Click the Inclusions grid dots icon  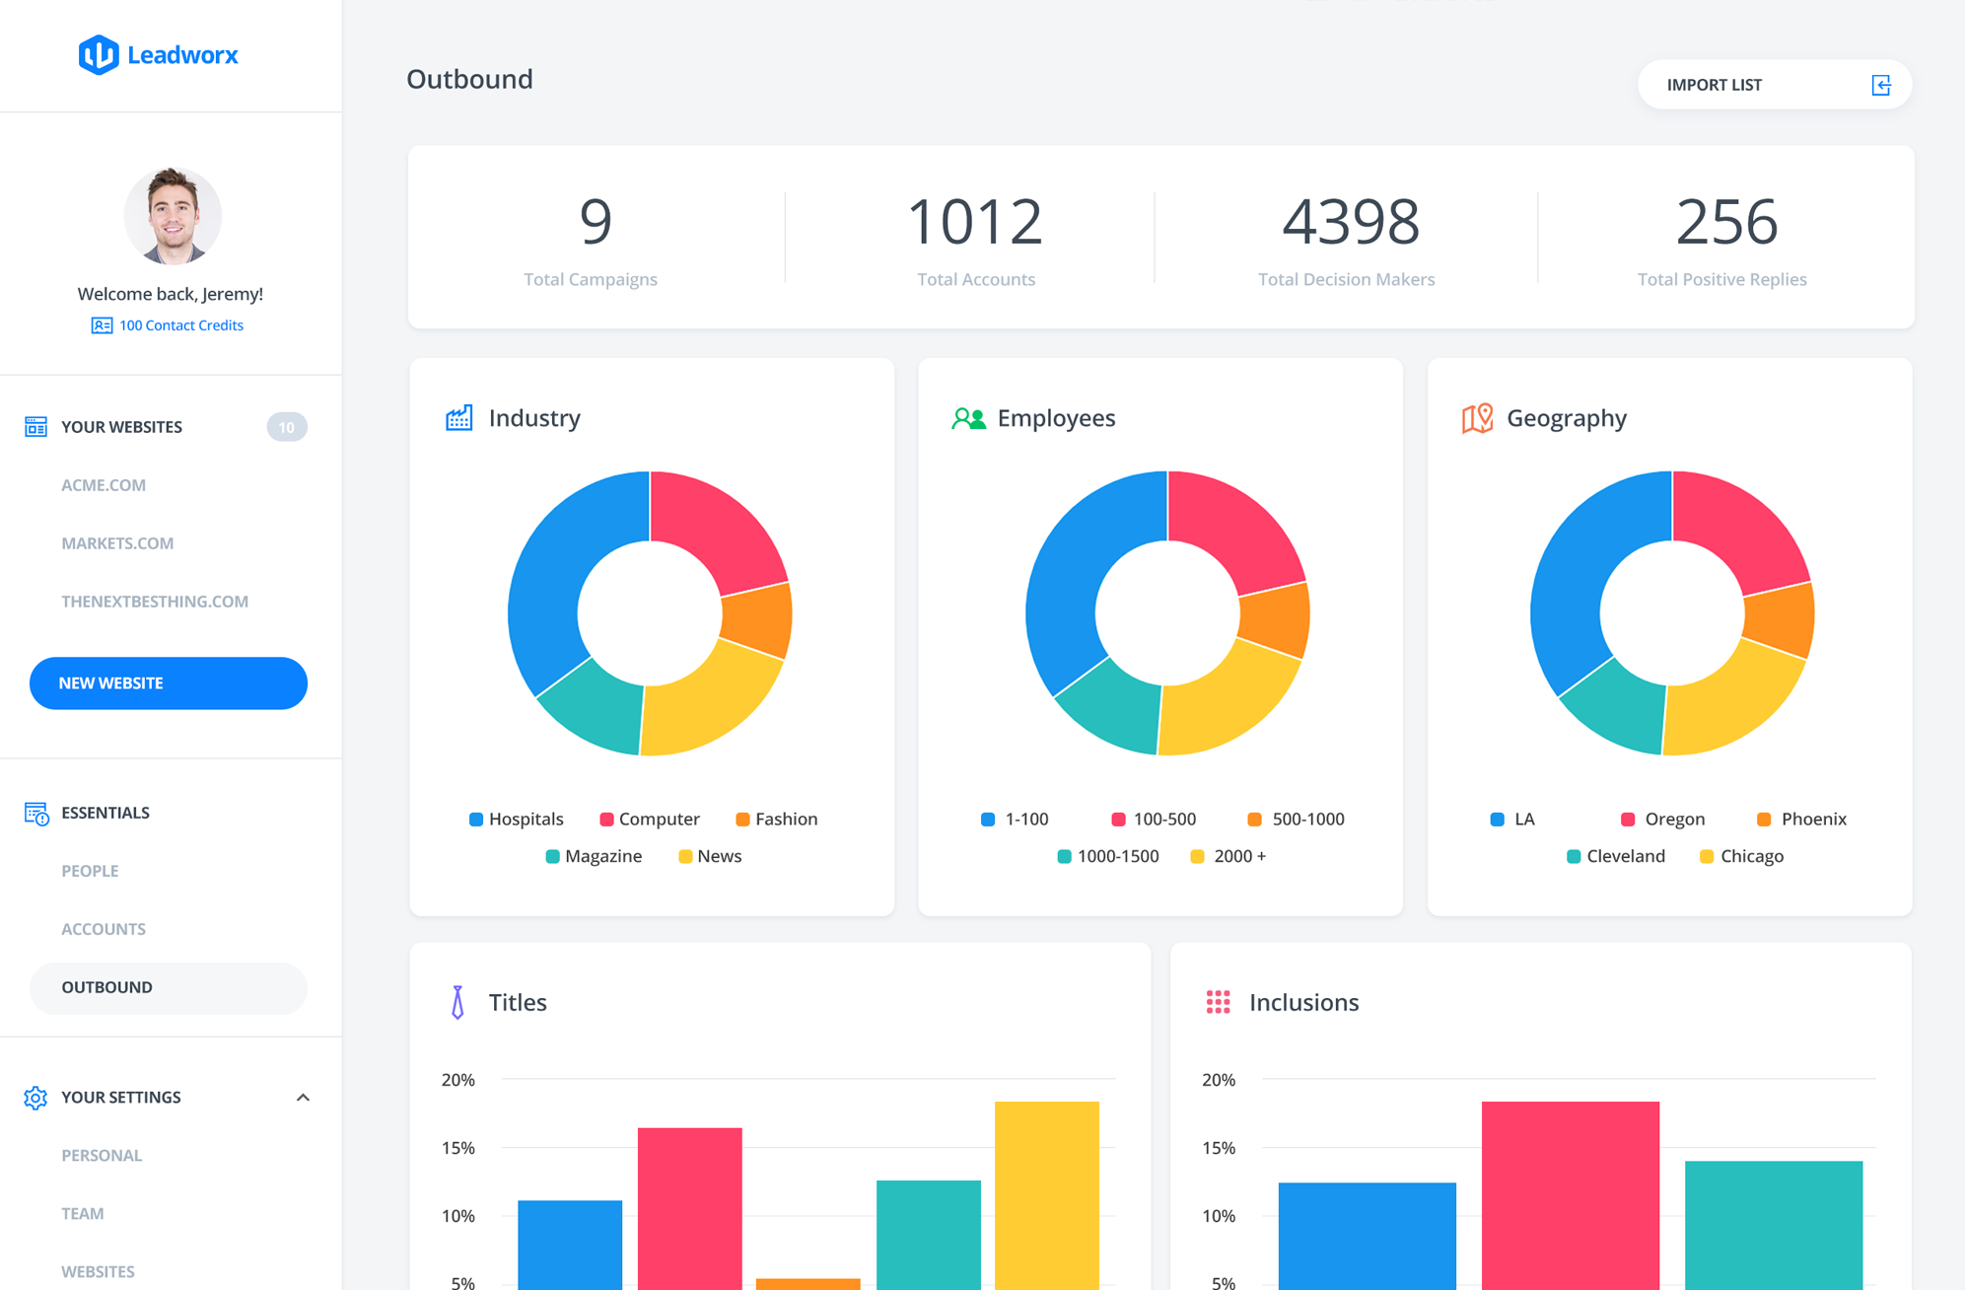coord(1219,1002)
